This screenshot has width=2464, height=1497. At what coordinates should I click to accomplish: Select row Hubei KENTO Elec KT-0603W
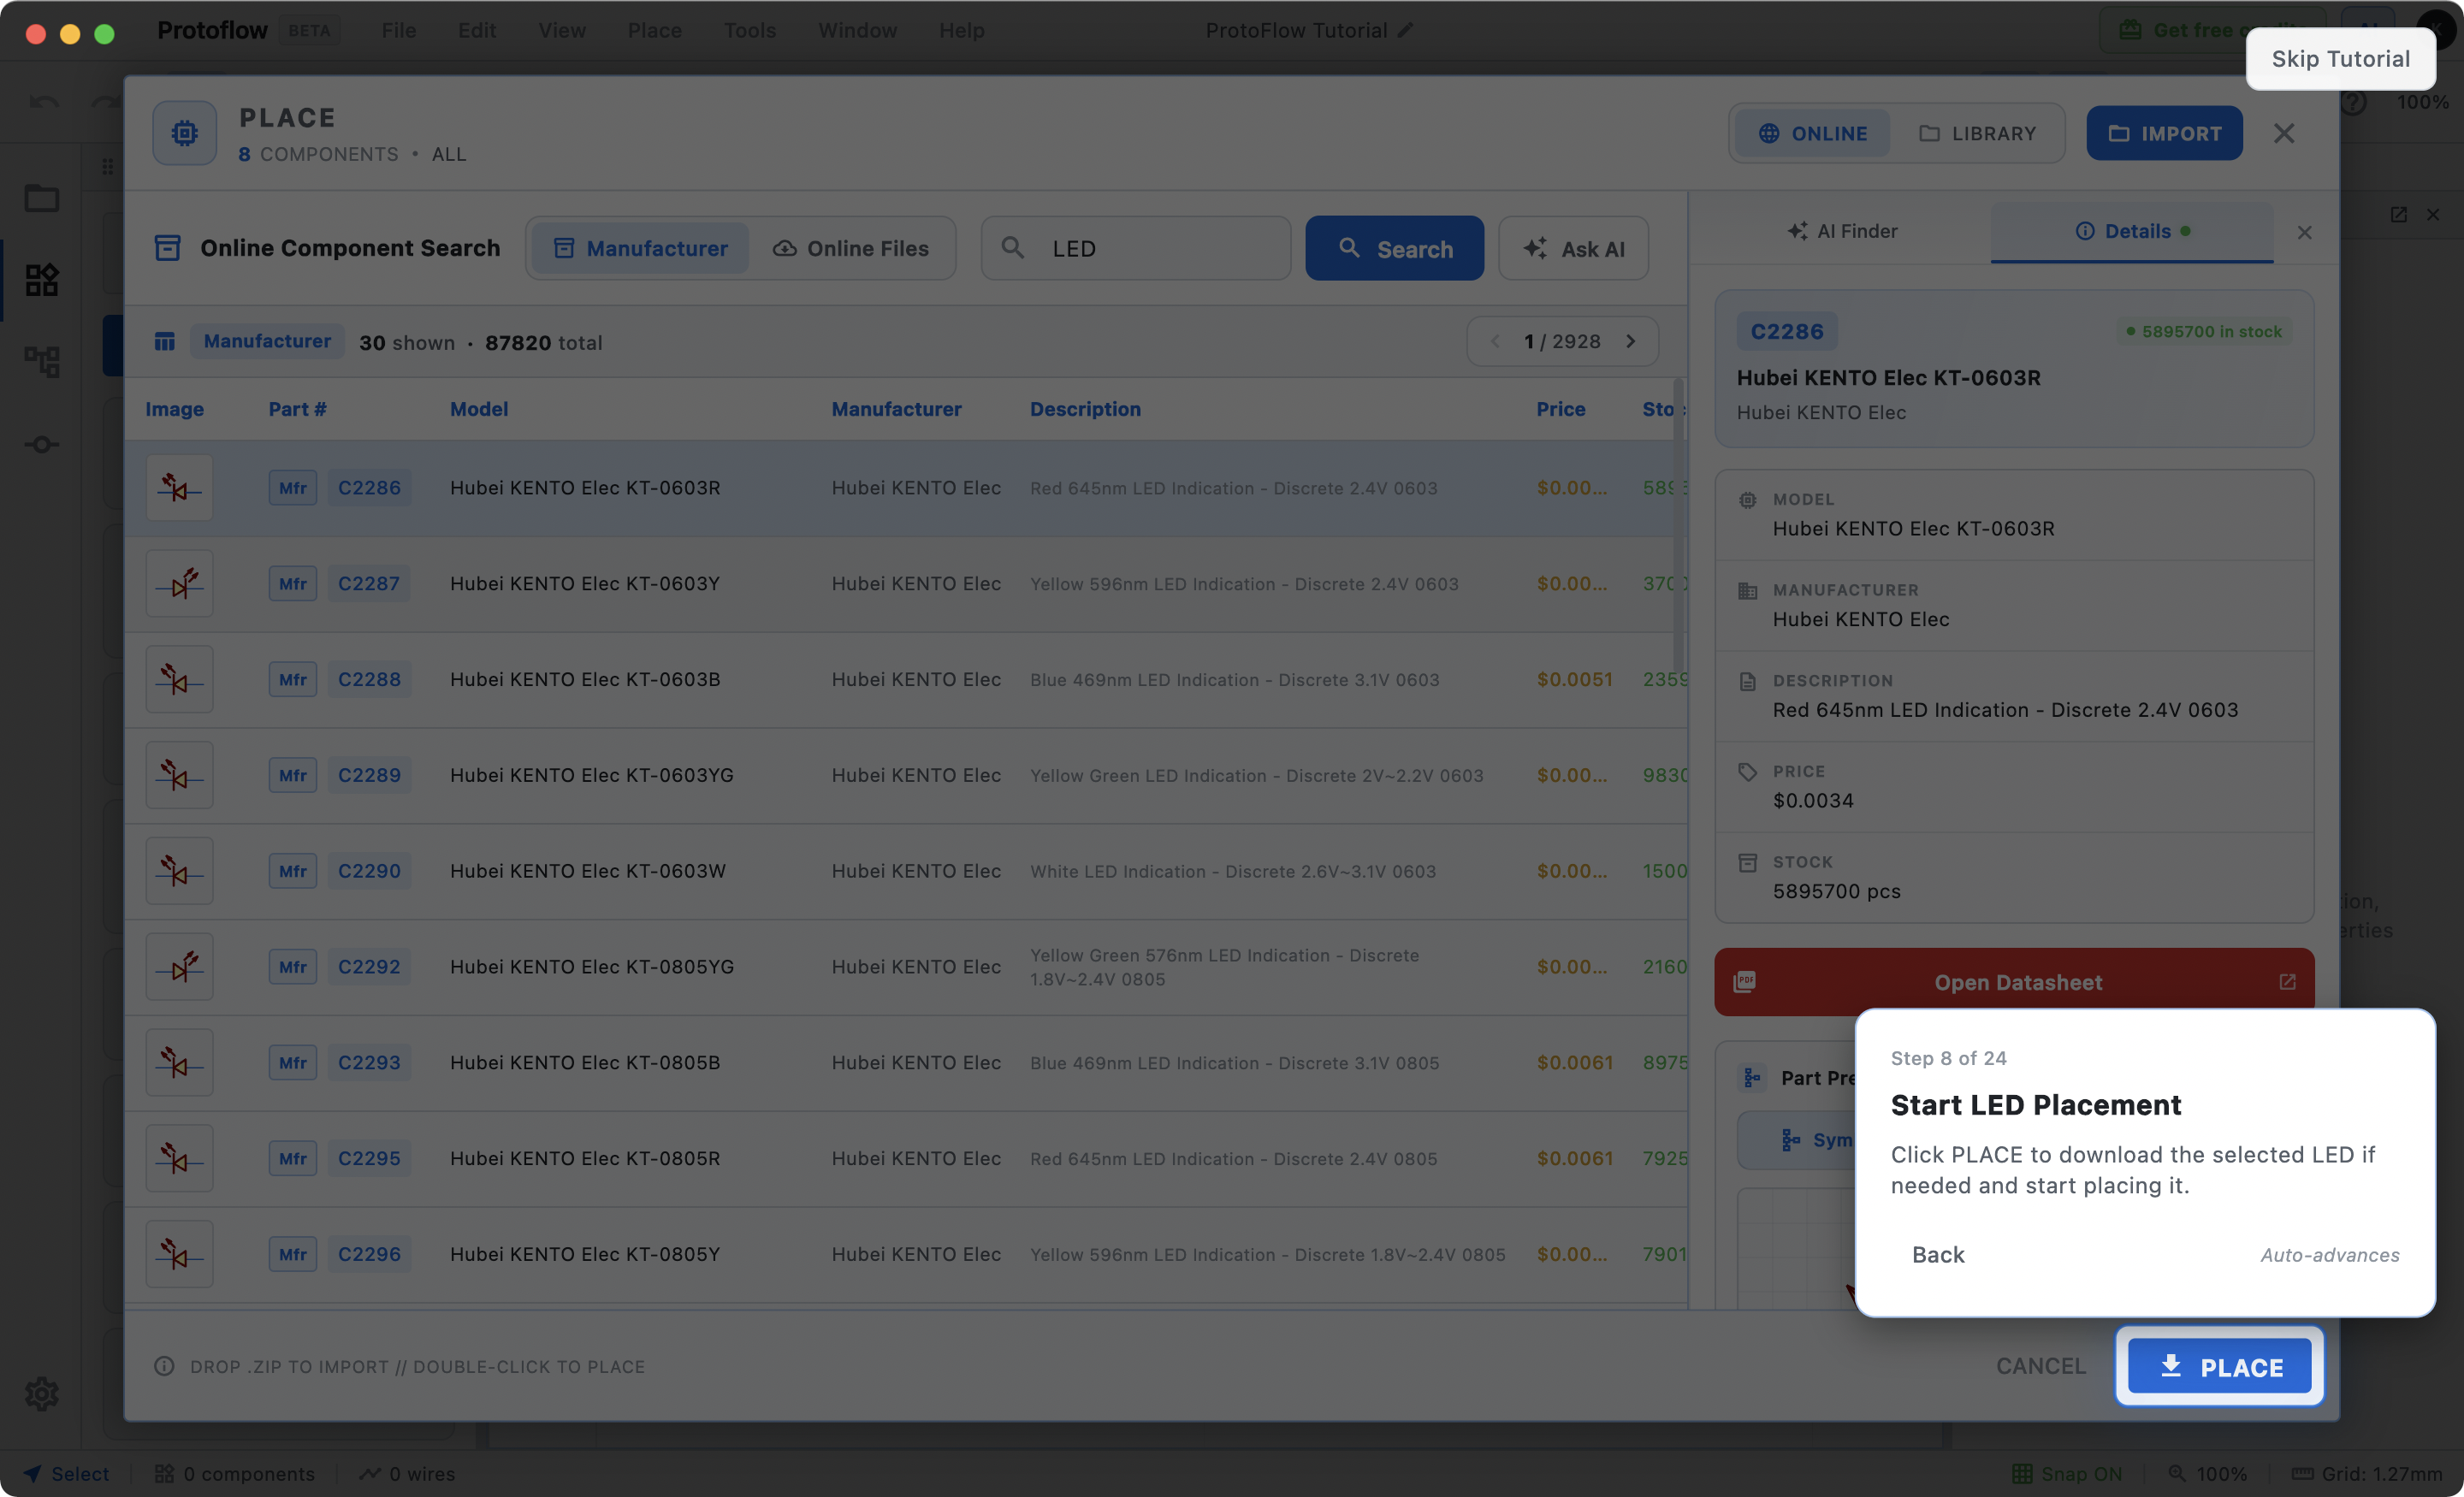coord(906,871)
